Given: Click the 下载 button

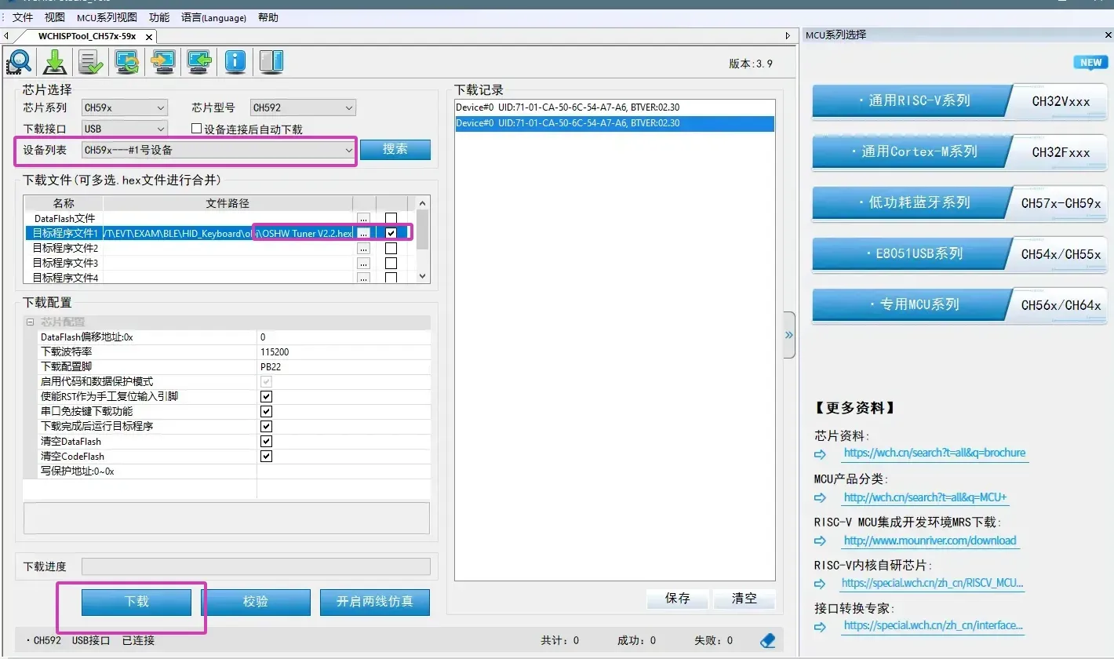Looking at the screenshot, I should [x=137, y=602].
